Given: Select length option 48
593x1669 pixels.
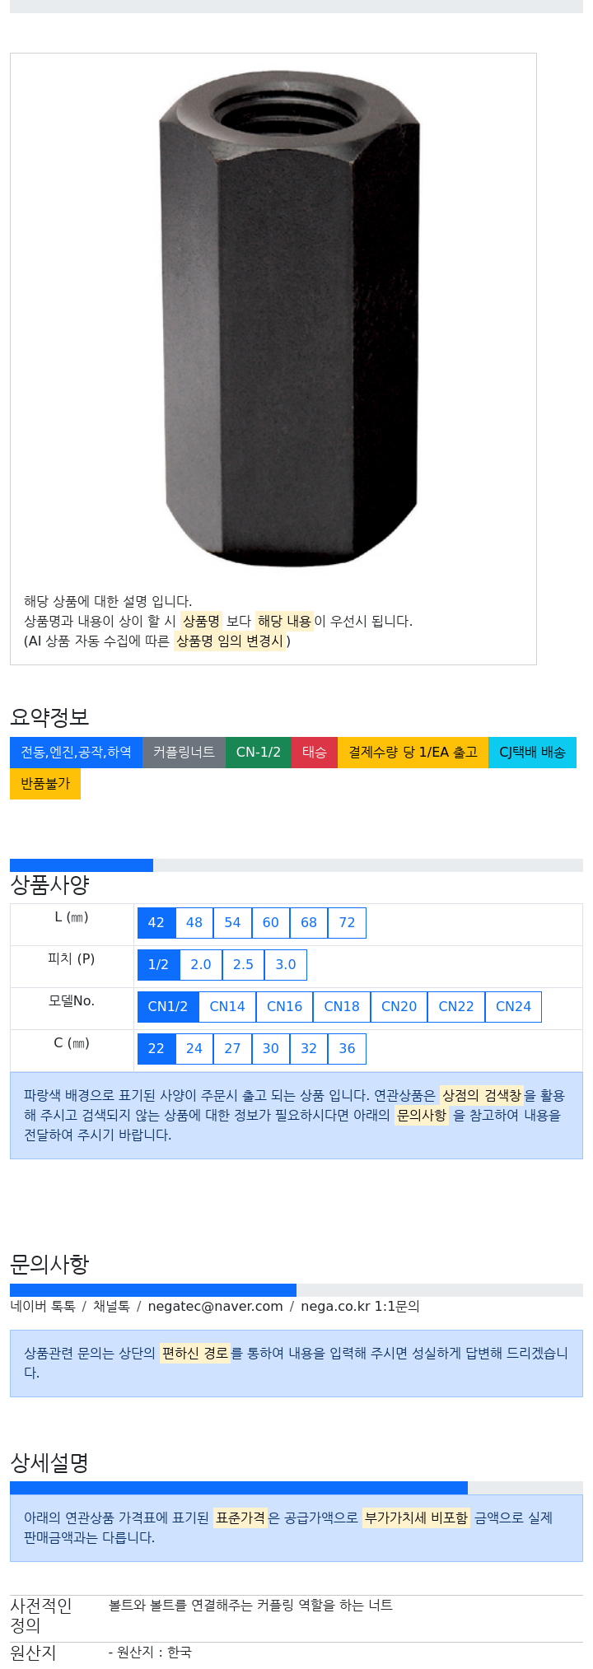Looking at the screenshot, I should [194, 923].
